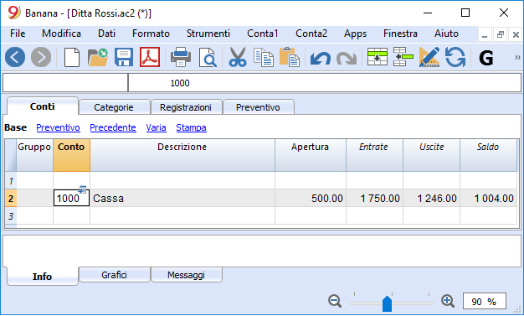Click the grey Forward navigation arrow
Viewport: 524px width, 316px height.
tap(41, 57)
